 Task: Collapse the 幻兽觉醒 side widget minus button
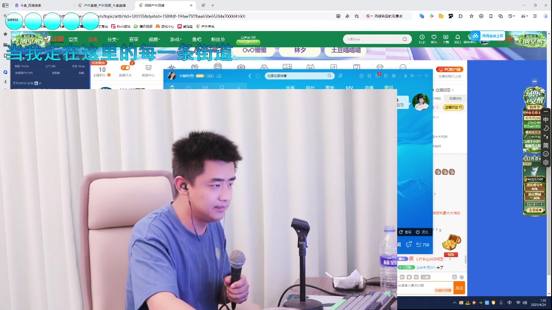tap(534, 81)
